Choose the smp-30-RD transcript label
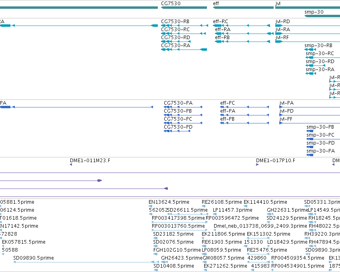The image size is (340, 272). click(320, 62)
